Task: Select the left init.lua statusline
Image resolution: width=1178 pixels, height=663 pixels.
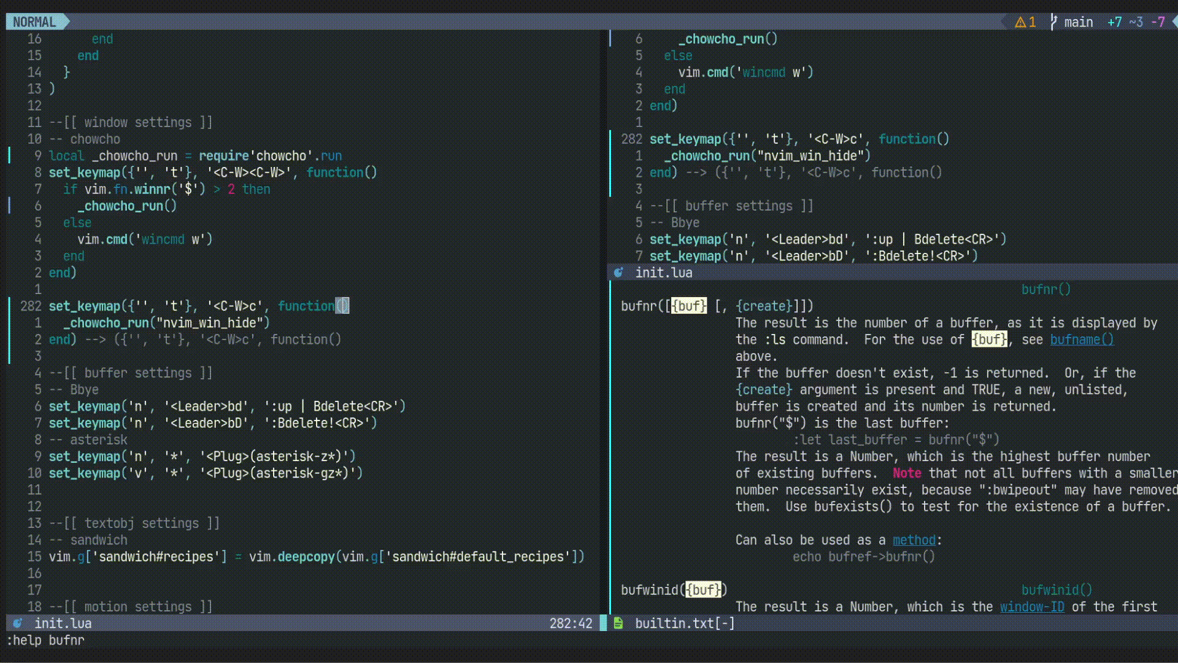Action: coord(63,623)
